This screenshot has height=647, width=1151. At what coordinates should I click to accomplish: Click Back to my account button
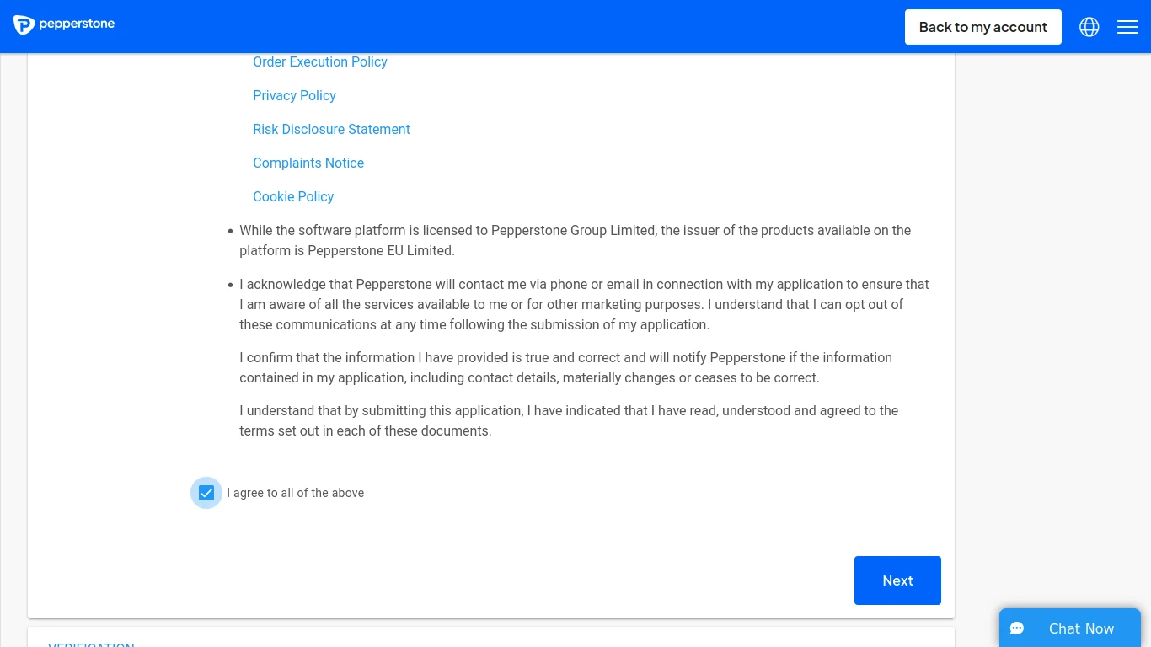[x=983, y=27]
